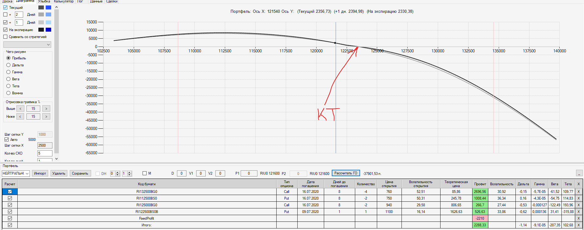Decrease the Выше percentage with the < button
This screenshot has height=230, width=584.
pos(20,109)
